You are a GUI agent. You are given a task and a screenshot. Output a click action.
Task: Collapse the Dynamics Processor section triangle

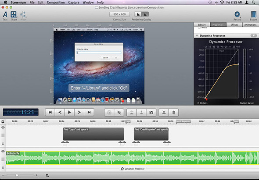pyautogui.click(x=197, y=35)
